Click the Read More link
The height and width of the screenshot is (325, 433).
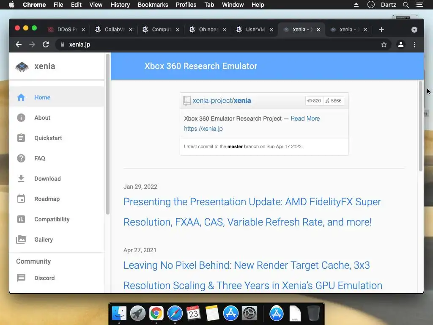305,118
